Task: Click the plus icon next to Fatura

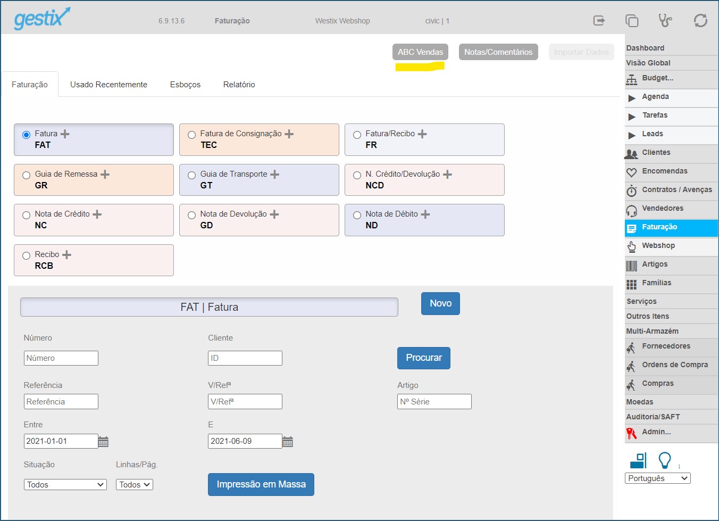Action: tap(65, 134)
